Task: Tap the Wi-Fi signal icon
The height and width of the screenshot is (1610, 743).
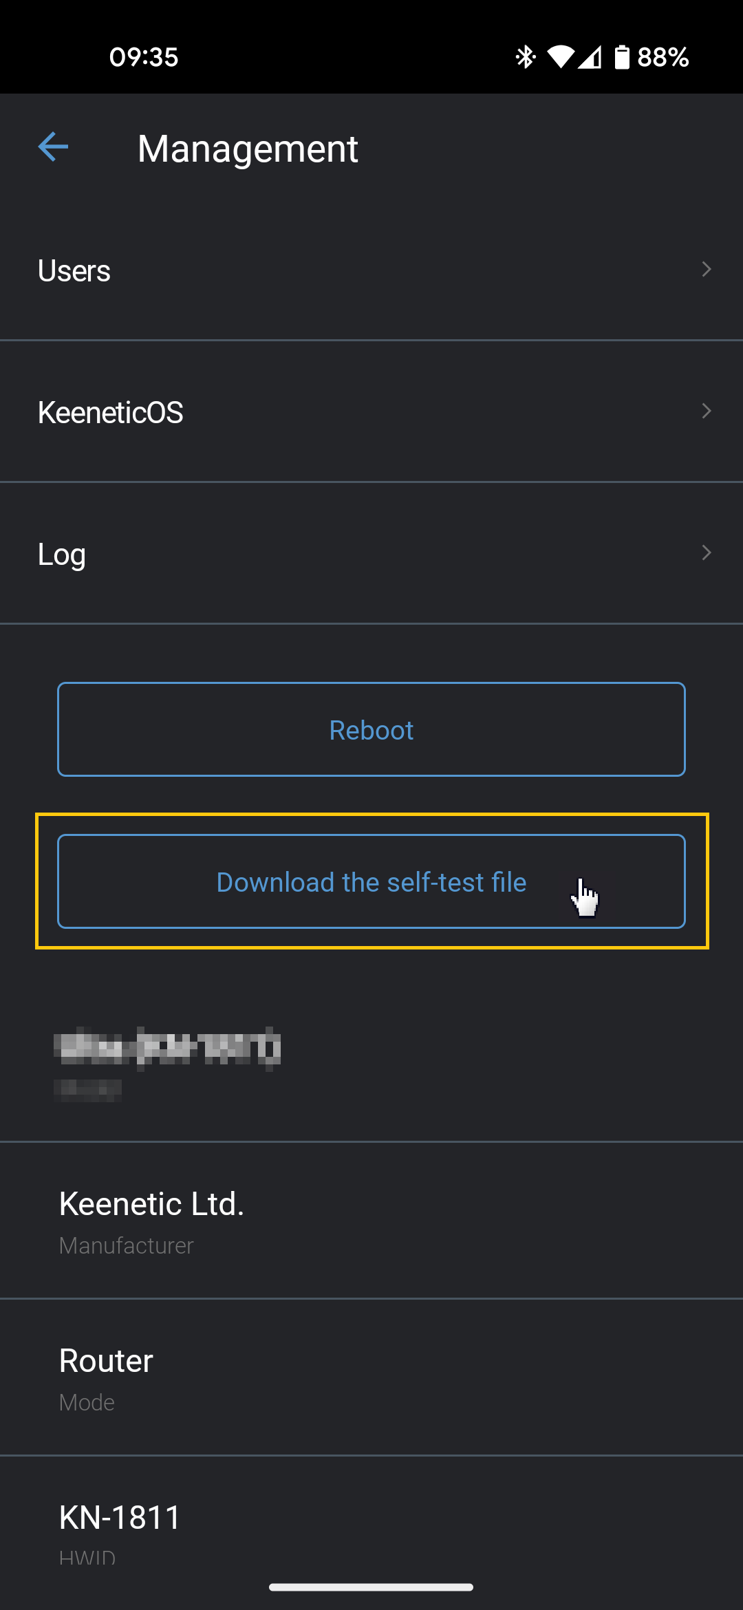Action: point(561,57)
